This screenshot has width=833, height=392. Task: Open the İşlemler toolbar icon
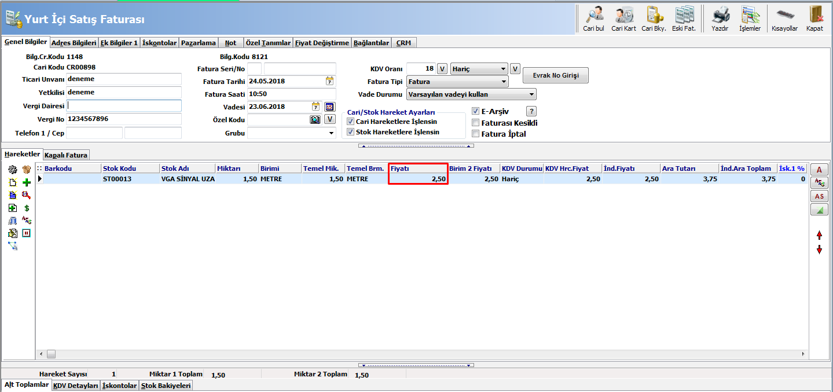tap(750, 18)
